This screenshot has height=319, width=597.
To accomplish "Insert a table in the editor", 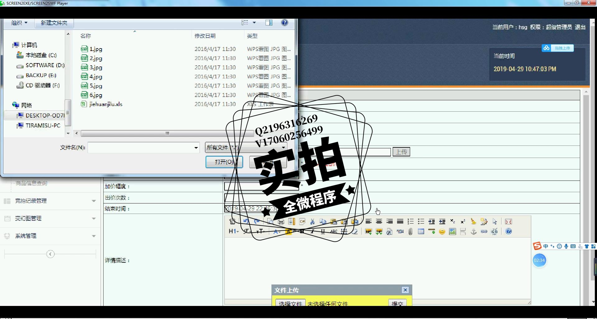I will coord(421,232).
